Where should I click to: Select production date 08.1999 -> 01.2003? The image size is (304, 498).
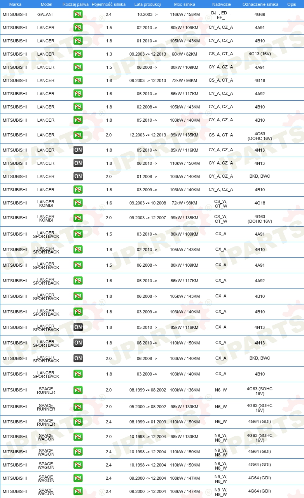click(148, 422)
